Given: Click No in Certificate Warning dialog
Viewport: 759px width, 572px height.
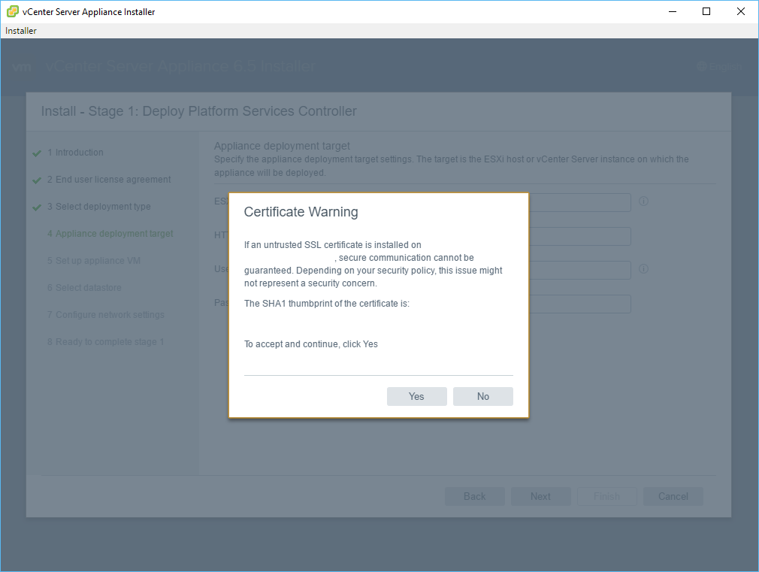Looking at the screenshot, I should (x=482, y=396).
